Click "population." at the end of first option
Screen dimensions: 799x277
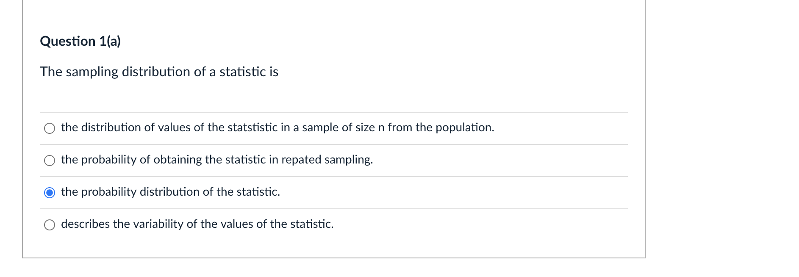(465, 127)
